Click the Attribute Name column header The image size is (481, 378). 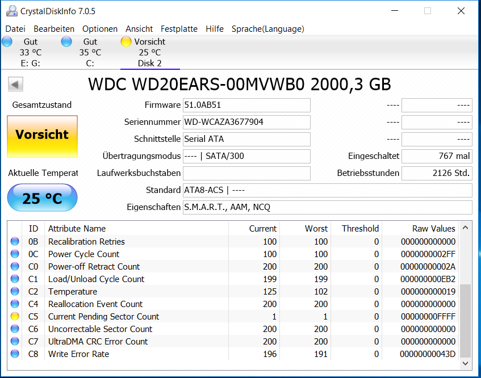coord(136,229)
